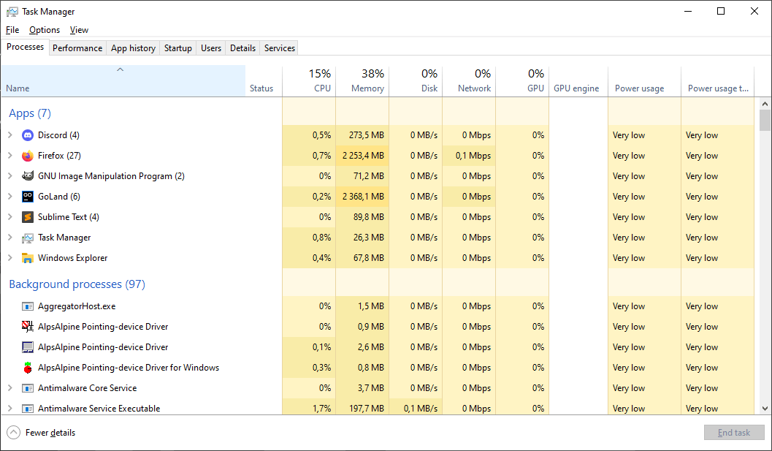Click the Windows Explorer folder icon

click(28, 258)
